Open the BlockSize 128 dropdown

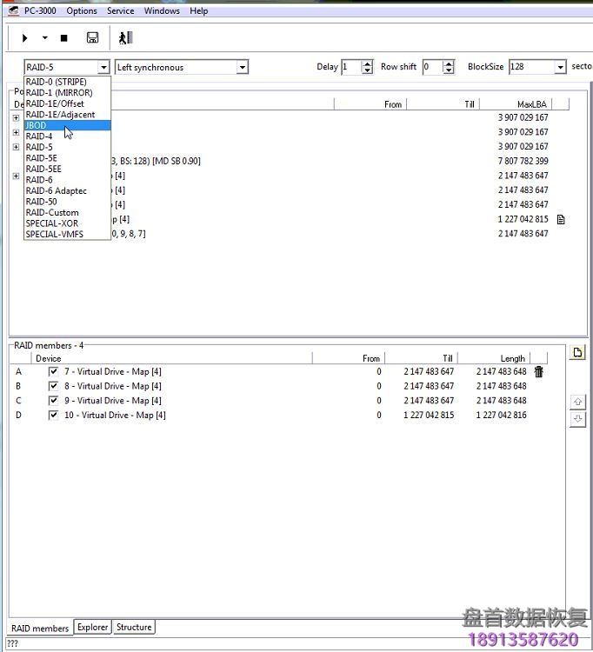click(561, 68)
